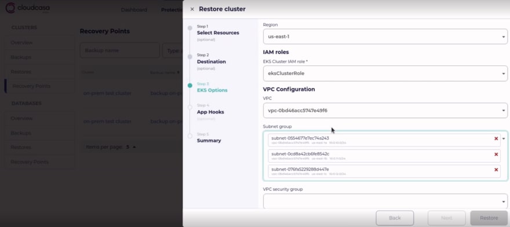Open the VPC dropdown
This screenshot has height=227, width=510.
click(385, 110)
